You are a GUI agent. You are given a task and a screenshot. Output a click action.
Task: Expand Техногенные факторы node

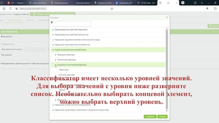tap(55, 60)
